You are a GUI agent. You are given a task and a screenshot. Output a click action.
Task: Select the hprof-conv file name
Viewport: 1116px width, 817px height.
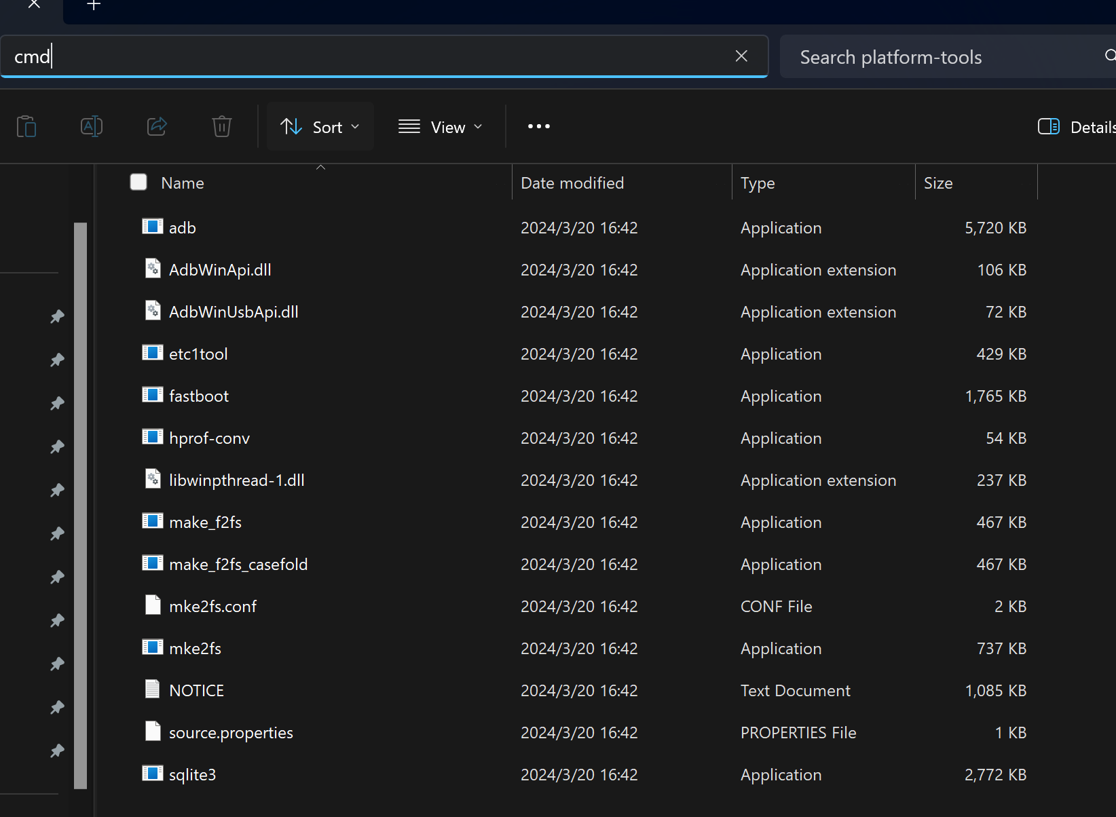click(x=209, y=438)
